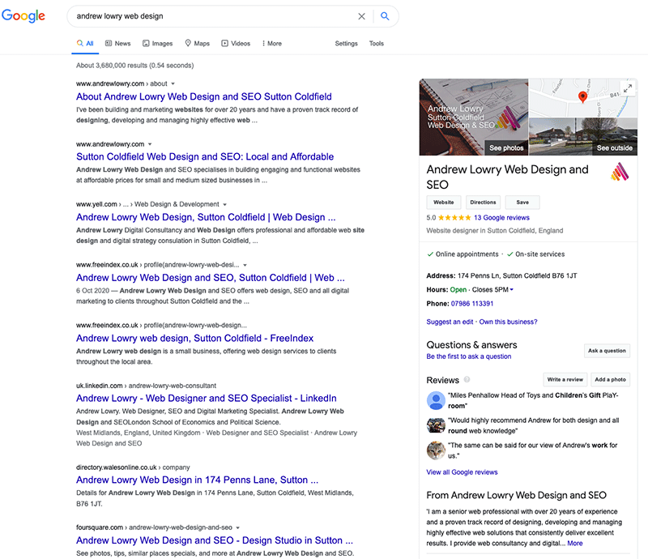
Task: Expand the arrow next to the foursquare.com result
Action: click(x=237, y=528)
